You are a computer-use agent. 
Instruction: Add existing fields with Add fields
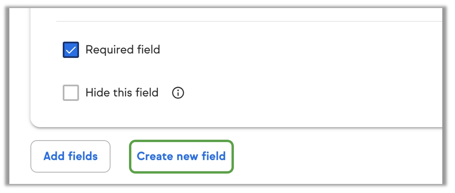pos(70,156)
